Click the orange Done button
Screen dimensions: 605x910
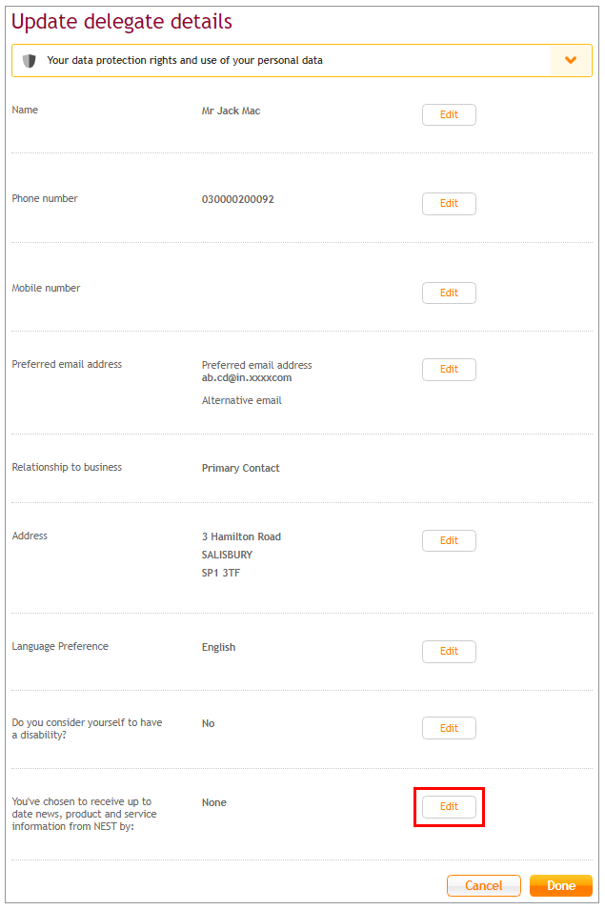[x=561, y=885]
